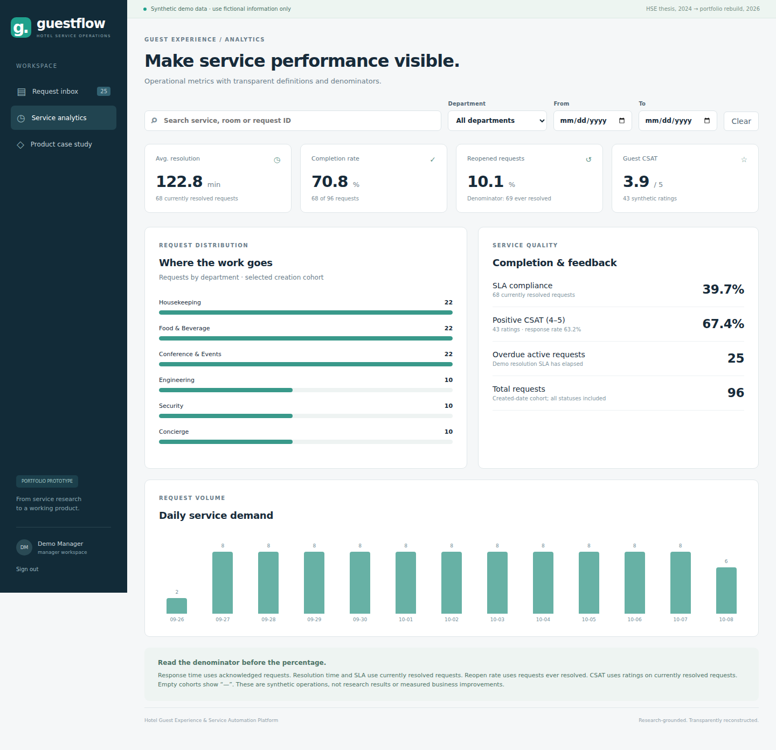
Task: Open the All departments dropdown
Action: coord(497,121)
